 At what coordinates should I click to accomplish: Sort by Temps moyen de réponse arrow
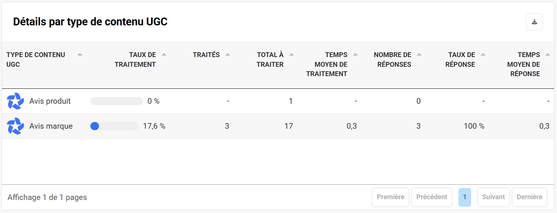(548, 55)
